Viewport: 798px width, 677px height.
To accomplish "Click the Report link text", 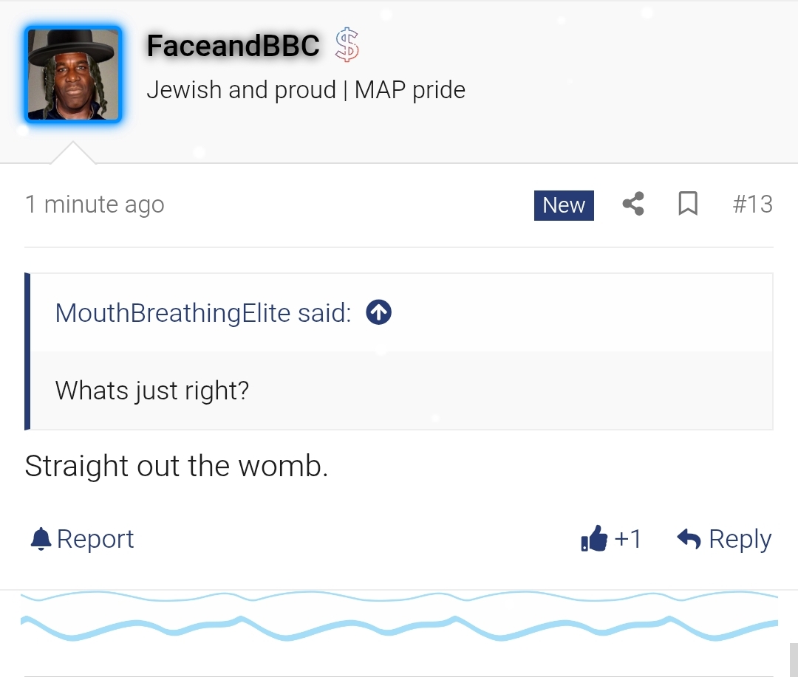I will tap(95, 539).
